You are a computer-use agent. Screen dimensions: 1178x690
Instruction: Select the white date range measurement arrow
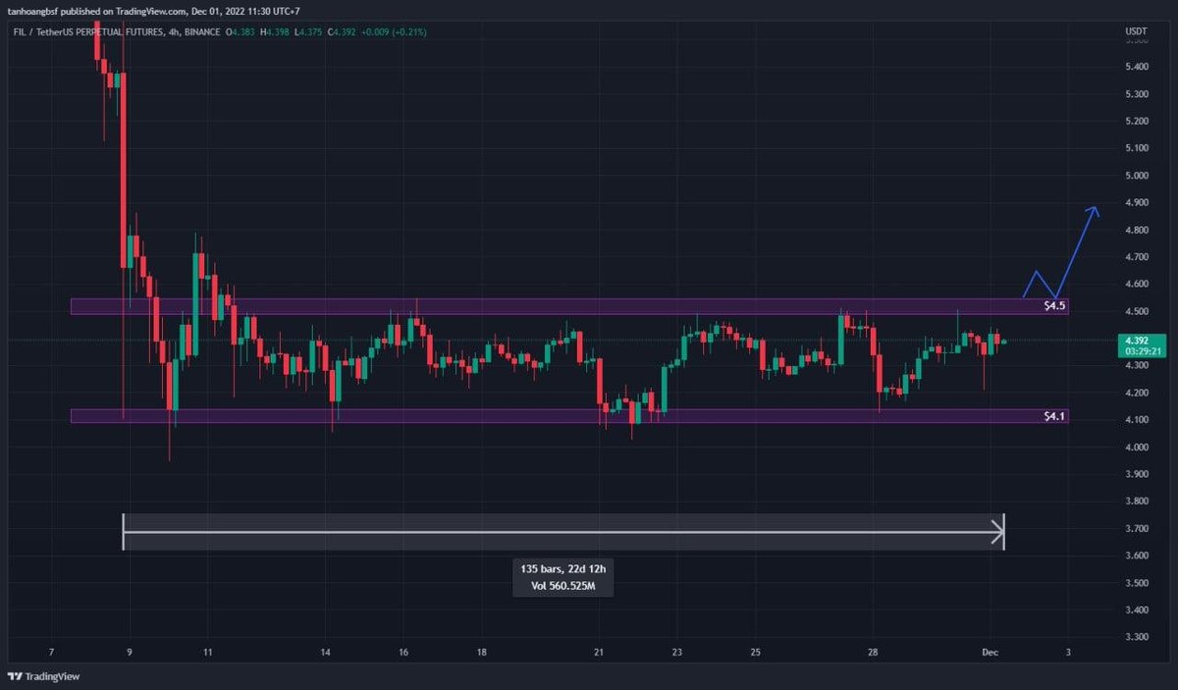click(x=563, y=532)
